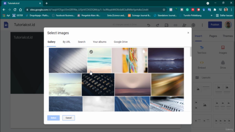
Task: Open the Chrome menu three dots
Action: (232, 10)
